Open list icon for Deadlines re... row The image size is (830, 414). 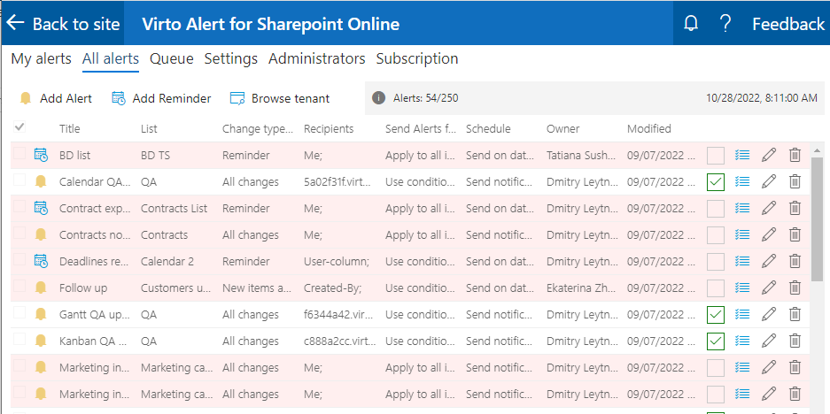tap(742, 261)
